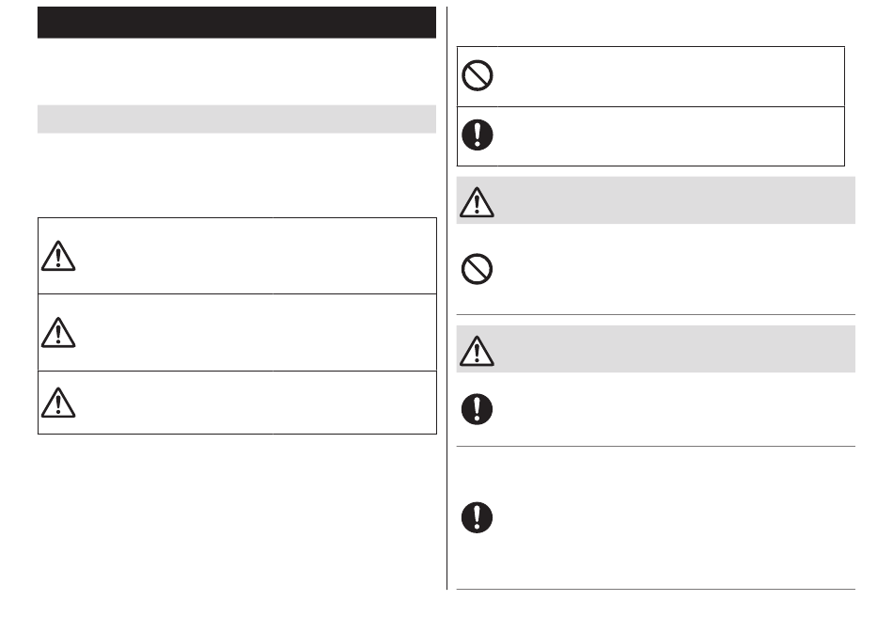Image resolution: width=893 pixels, height=617 pixels.
Task: Click the warning triangle in the lower gray band
Action: pyautogui.click(x=477, y=351)
